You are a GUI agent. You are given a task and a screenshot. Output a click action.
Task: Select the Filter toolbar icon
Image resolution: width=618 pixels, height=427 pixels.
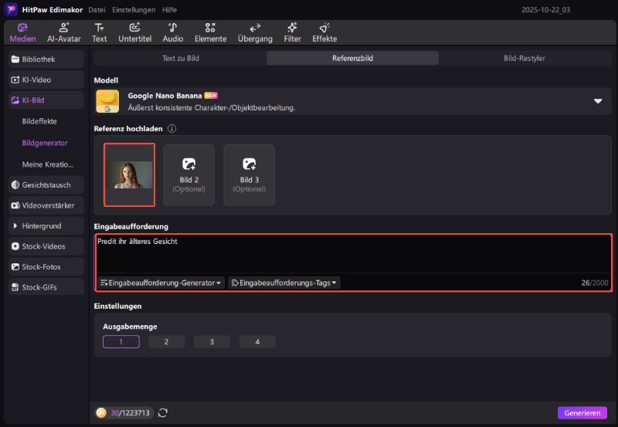[292, 28]
